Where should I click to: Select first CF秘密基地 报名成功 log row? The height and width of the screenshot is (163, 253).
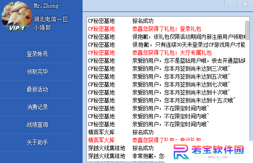point(166,21)
